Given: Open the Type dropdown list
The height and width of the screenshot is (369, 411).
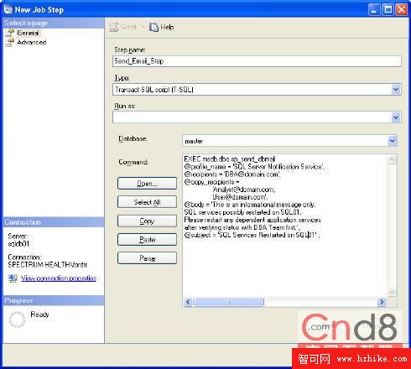Looking at the screenshot, I should [x=396, y=90].
